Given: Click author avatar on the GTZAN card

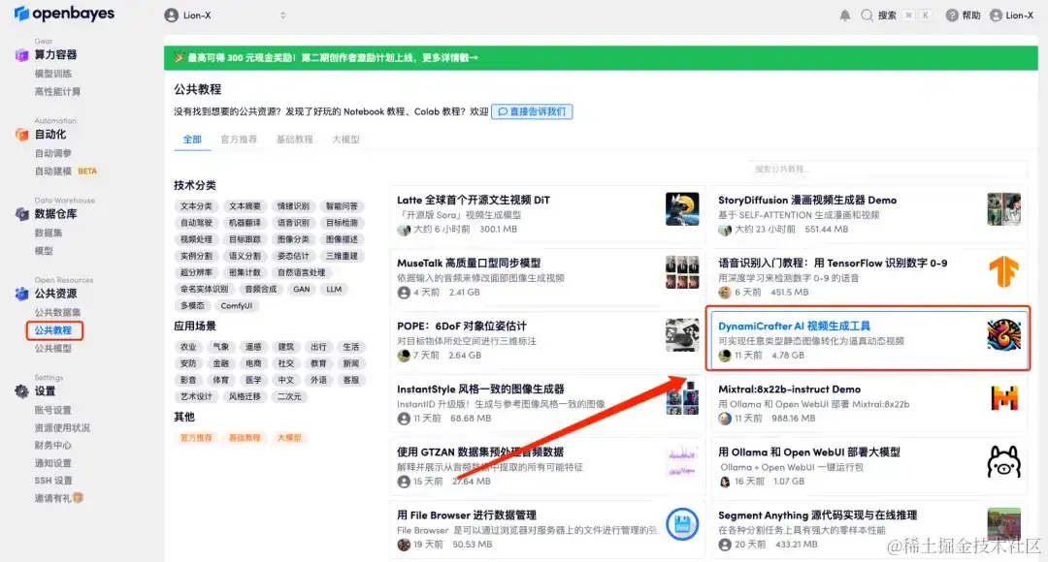Looking at the screenshot, I should 404,482.
